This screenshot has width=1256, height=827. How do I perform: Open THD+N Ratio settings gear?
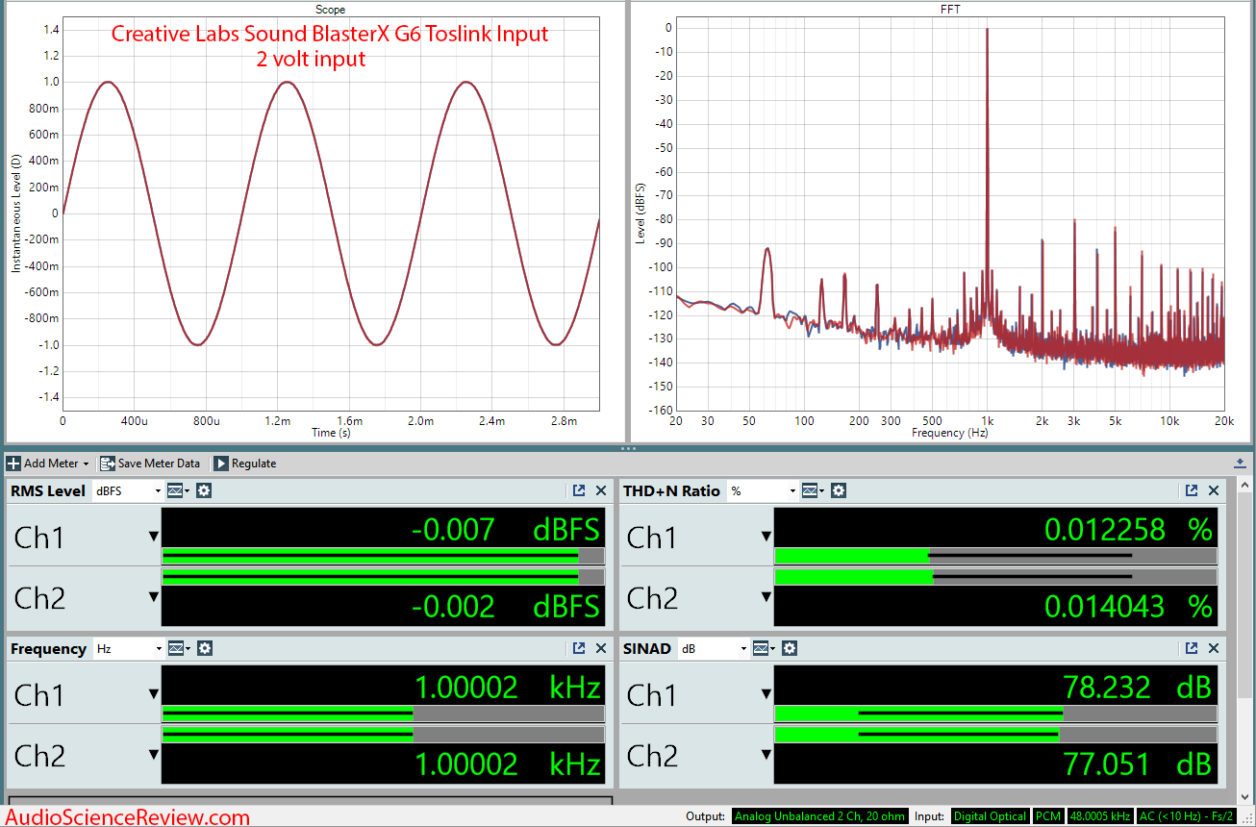pyautogui.click(x=839, y=490)
